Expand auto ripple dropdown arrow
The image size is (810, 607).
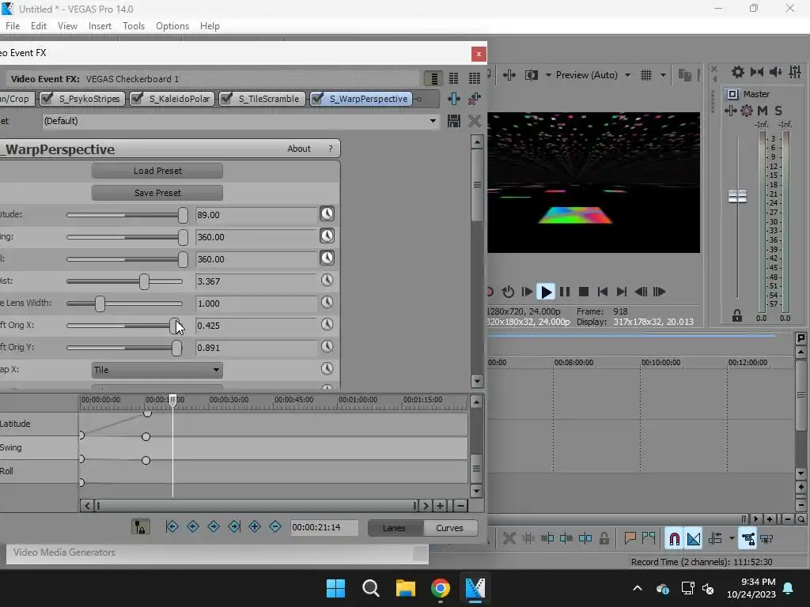(732, 539)
